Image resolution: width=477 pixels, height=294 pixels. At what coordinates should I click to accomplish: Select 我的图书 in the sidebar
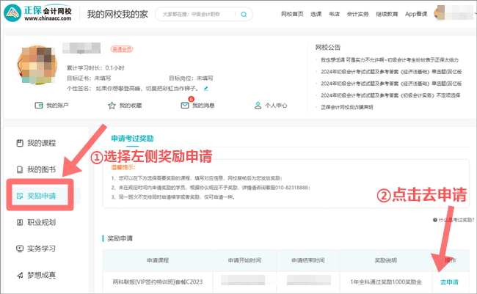36,169
